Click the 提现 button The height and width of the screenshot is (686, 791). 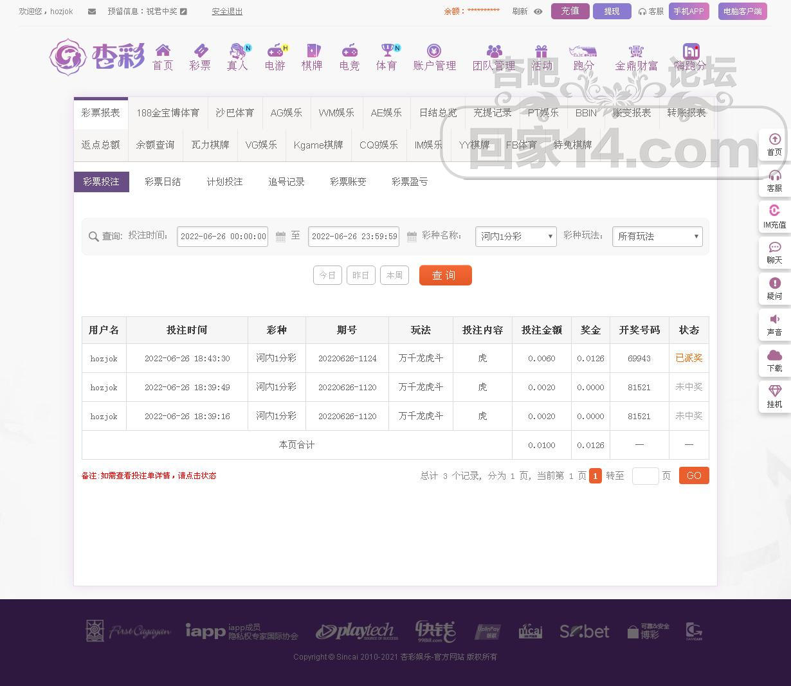coord(612,11)
